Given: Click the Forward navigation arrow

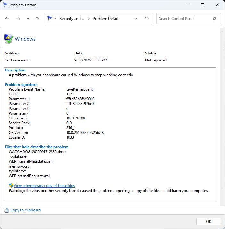Looking at the screenshot, I should (x=18, y=19).
